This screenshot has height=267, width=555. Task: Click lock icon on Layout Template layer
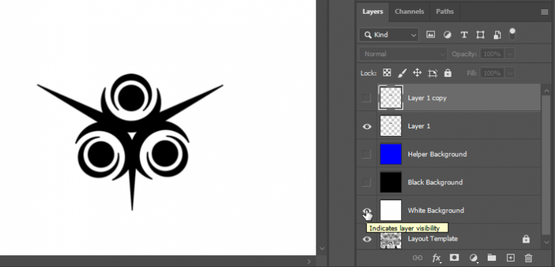tap(526, 239)
